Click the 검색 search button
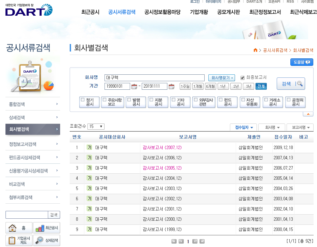The height and width of the screenshot is (247, 317). tap(291, 84)
